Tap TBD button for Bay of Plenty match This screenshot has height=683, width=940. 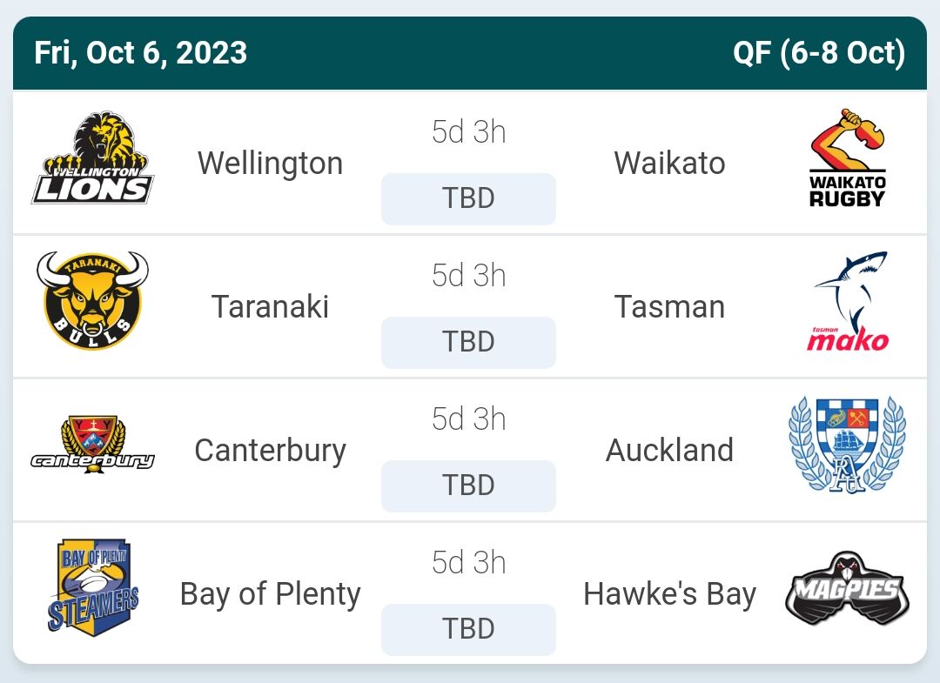tap(468, 629)
